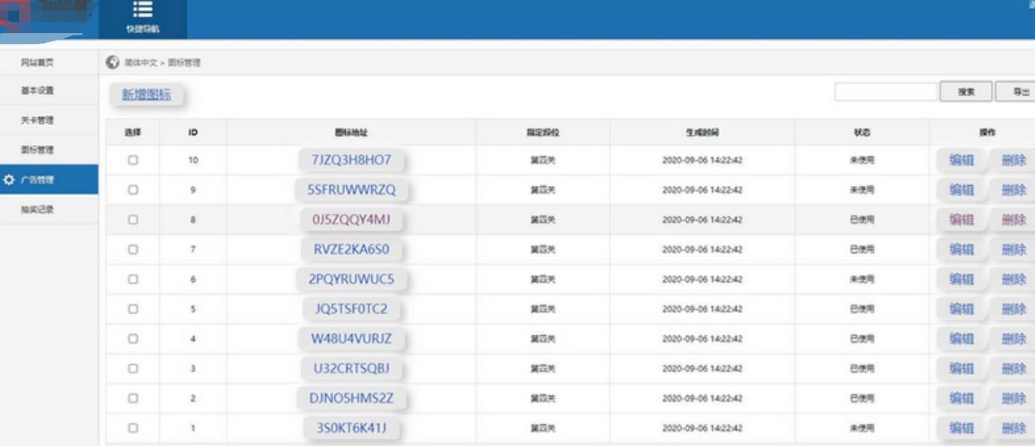Screen dimensions: 1035x446
Task: Select the 广告管理 sidebar item
Action: (x=49, y=180)
